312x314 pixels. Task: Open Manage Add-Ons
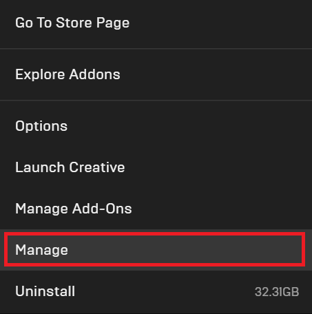(156, 209)
